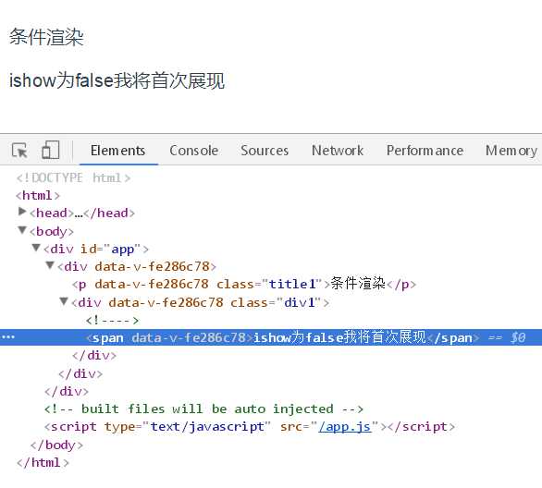Collapse the div id="app" node

(x=36, y=248)
